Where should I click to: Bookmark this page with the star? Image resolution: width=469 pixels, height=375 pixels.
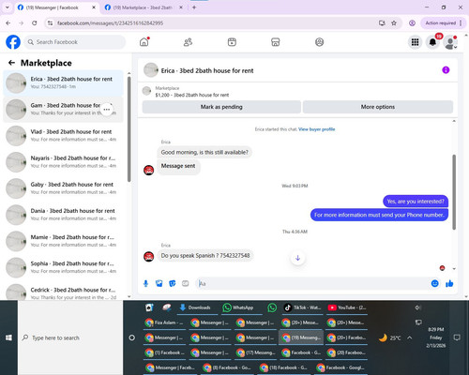394,23
